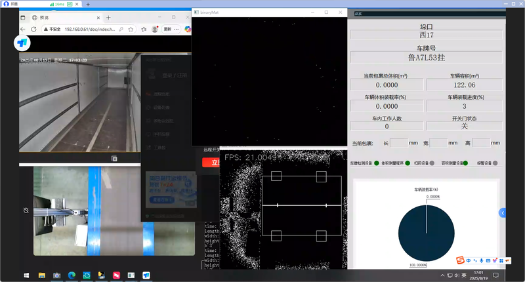Click the 车内工作人数 value 0
The height and width of the screenshot is (282, 525).
tap(387, 126)
